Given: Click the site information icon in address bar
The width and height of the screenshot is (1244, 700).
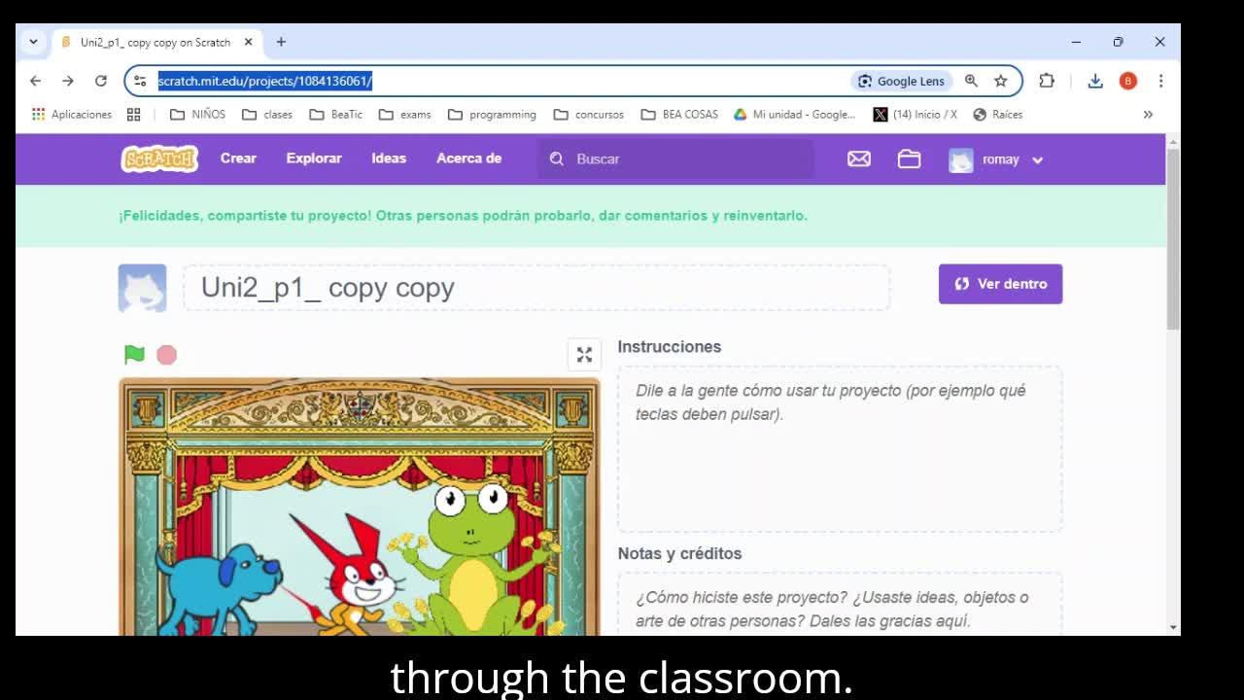Looking at the screenshot, I should click(x=140, y=81).
